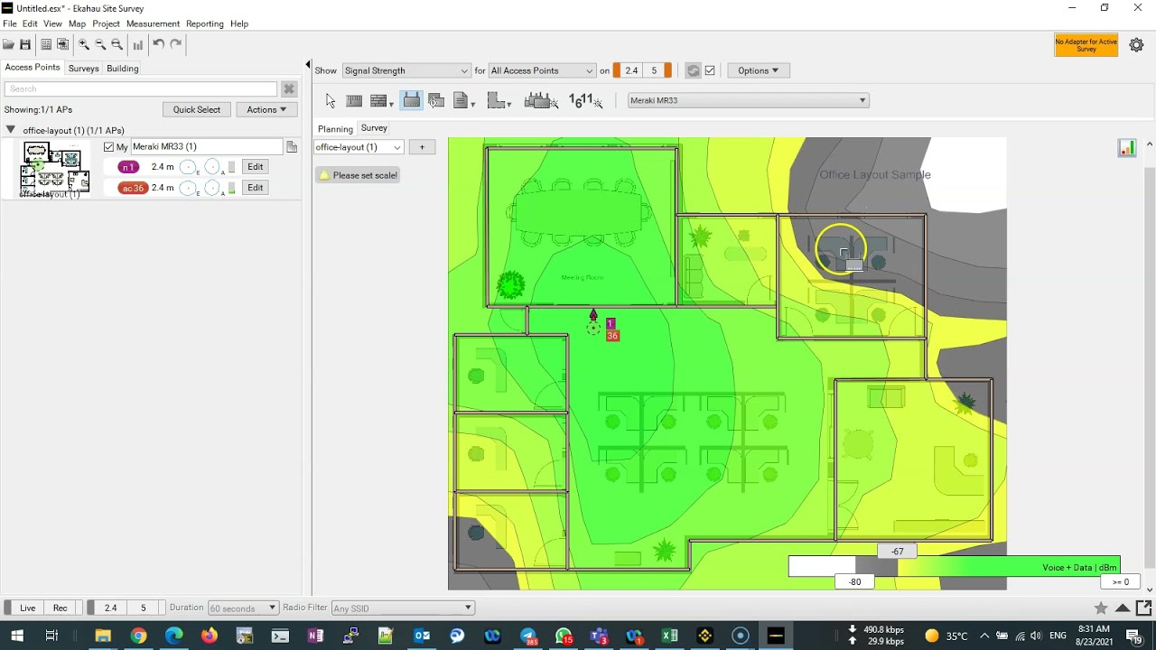Toggle Rec mode in bottom bar
The height and width of the screenshot is (650, 1156).
[x=60, y=608]
